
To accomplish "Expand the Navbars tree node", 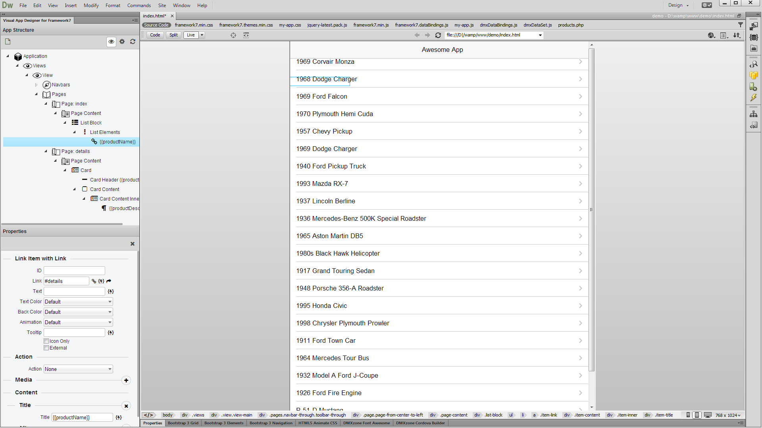I will pyautogui.click(x=36, y=85).
